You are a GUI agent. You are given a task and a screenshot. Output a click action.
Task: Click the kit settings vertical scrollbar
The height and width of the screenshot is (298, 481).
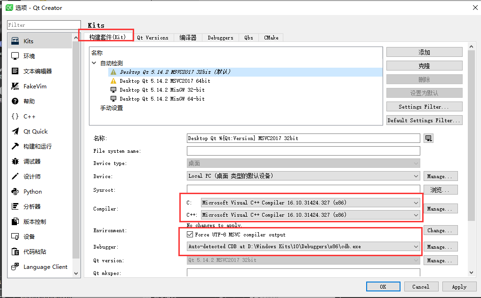tap(472, 135)
